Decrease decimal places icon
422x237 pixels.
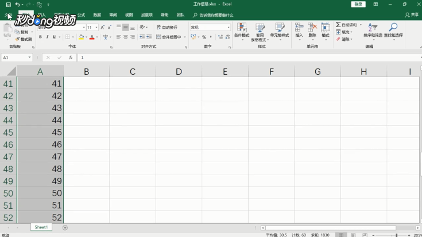click(x=228, y=37)
